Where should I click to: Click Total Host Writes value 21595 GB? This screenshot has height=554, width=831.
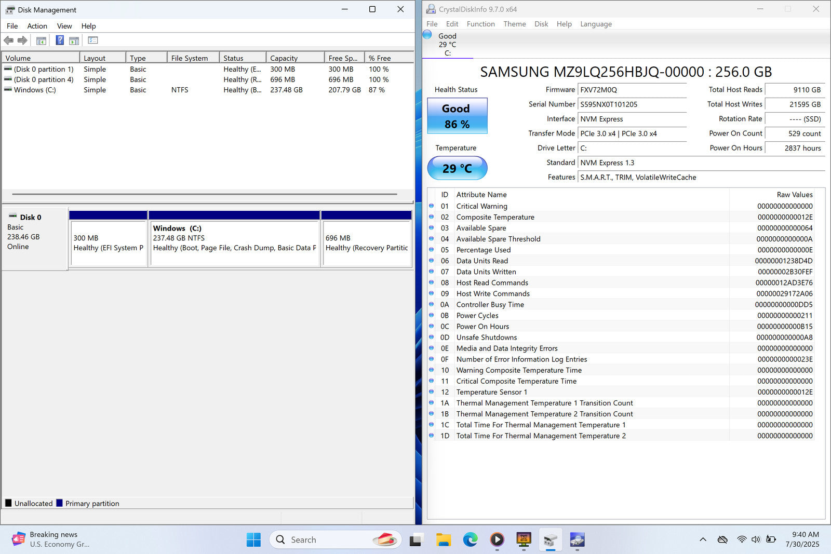pos(795,104)
